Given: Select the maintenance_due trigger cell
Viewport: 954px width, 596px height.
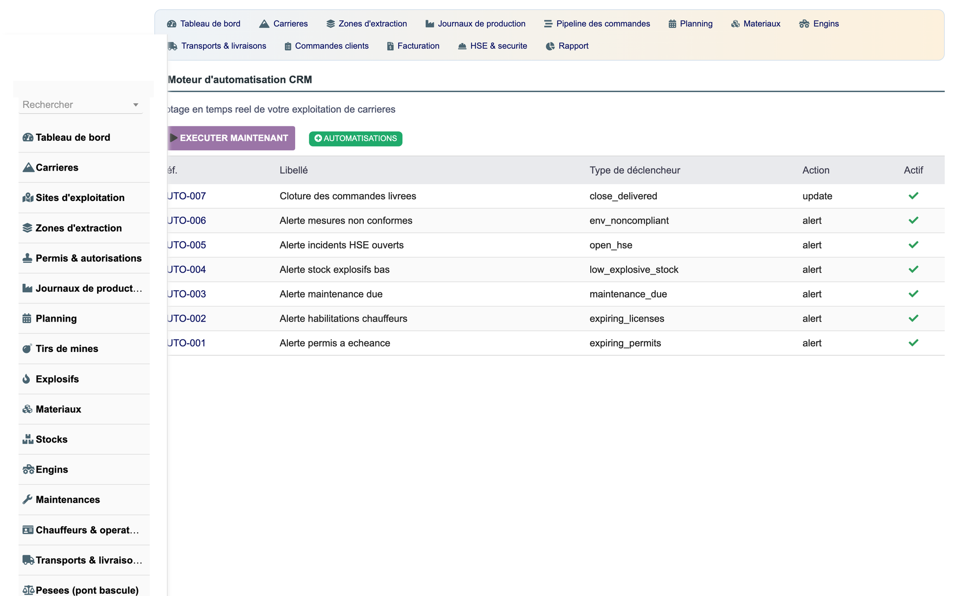Looking at the screenshot, I should 628,294.
